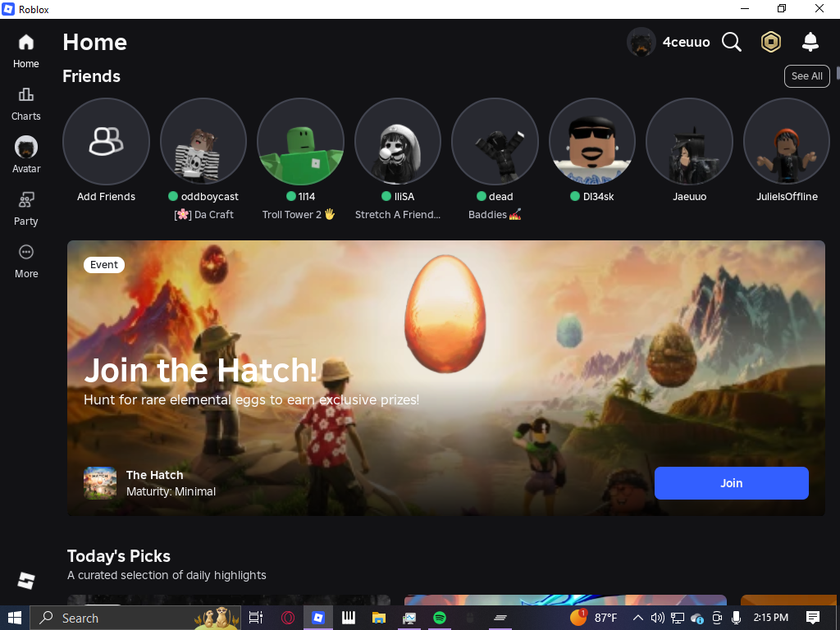
Task: Click the taskbar Search box
Action: click(135, 618)
